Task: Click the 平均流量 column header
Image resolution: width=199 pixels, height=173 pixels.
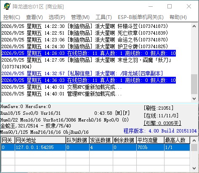Action: click(150, 140)
